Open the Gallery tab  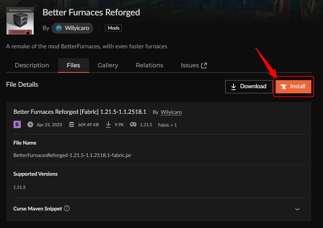[107, 65]
